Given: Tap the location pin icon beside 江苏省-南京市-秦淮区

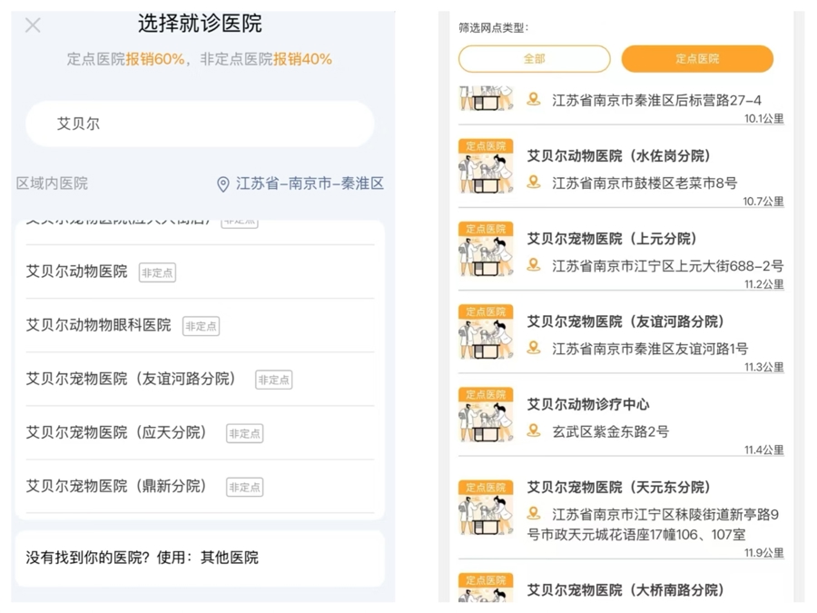Looking at the screenshot, I should coord(222,184).
